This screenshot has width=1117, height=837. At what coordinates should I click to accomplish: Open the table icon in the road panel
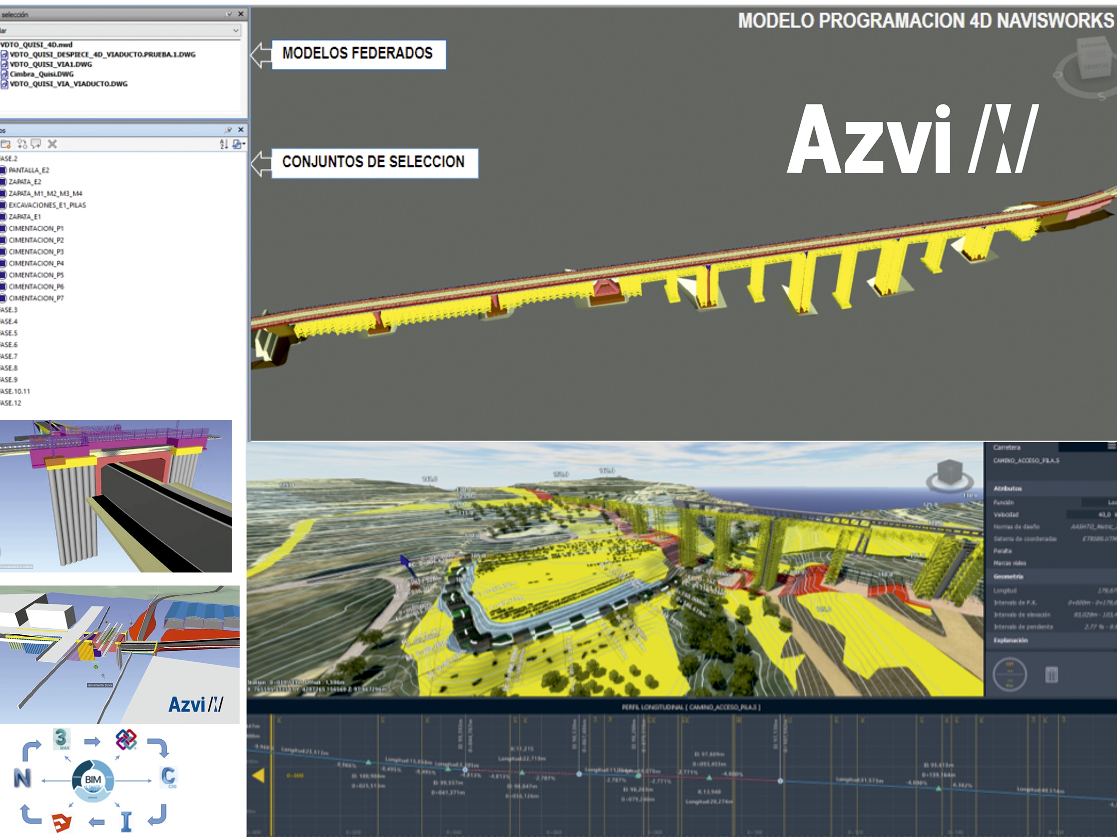point(1052,675)
